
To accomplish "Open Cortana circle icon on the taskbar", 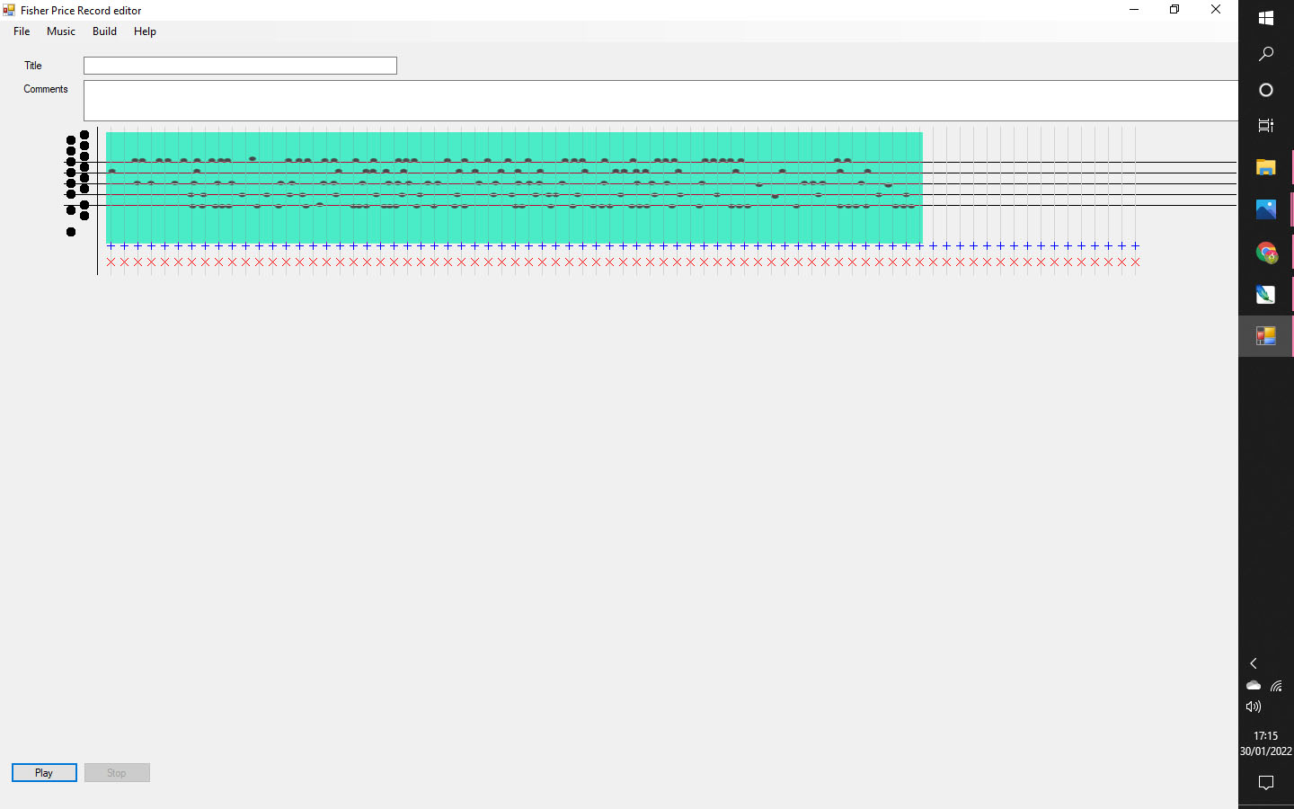I will pyautogui.click(x=1266, y=90).
